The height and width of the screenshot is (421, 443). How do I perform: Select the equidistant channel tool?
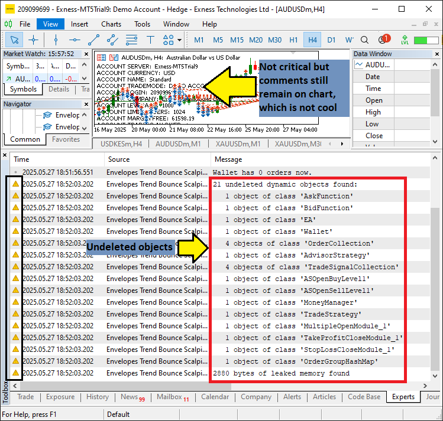(112, 40)
